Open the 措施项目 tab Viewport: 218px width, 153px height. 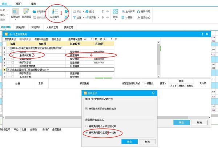[21, 27]
